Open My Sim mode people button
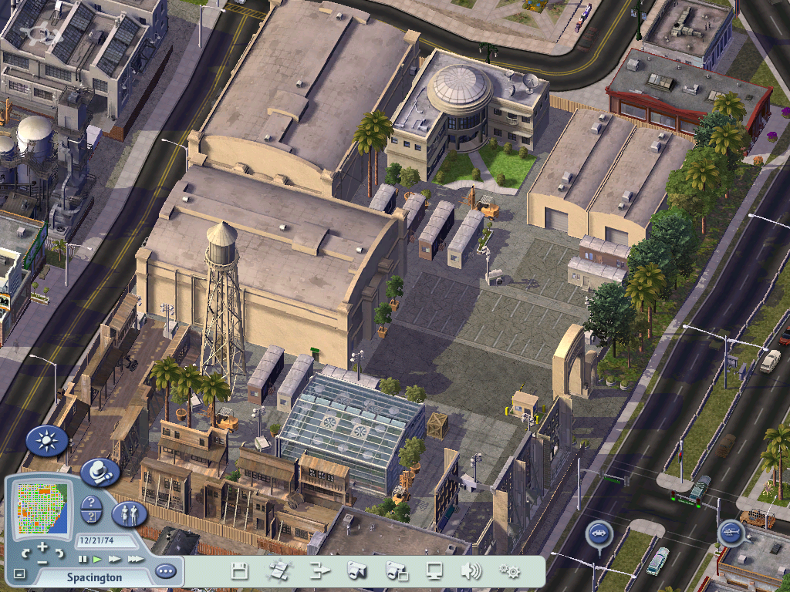The height and width of the screenshot is (592, 790). coord(129,514)
